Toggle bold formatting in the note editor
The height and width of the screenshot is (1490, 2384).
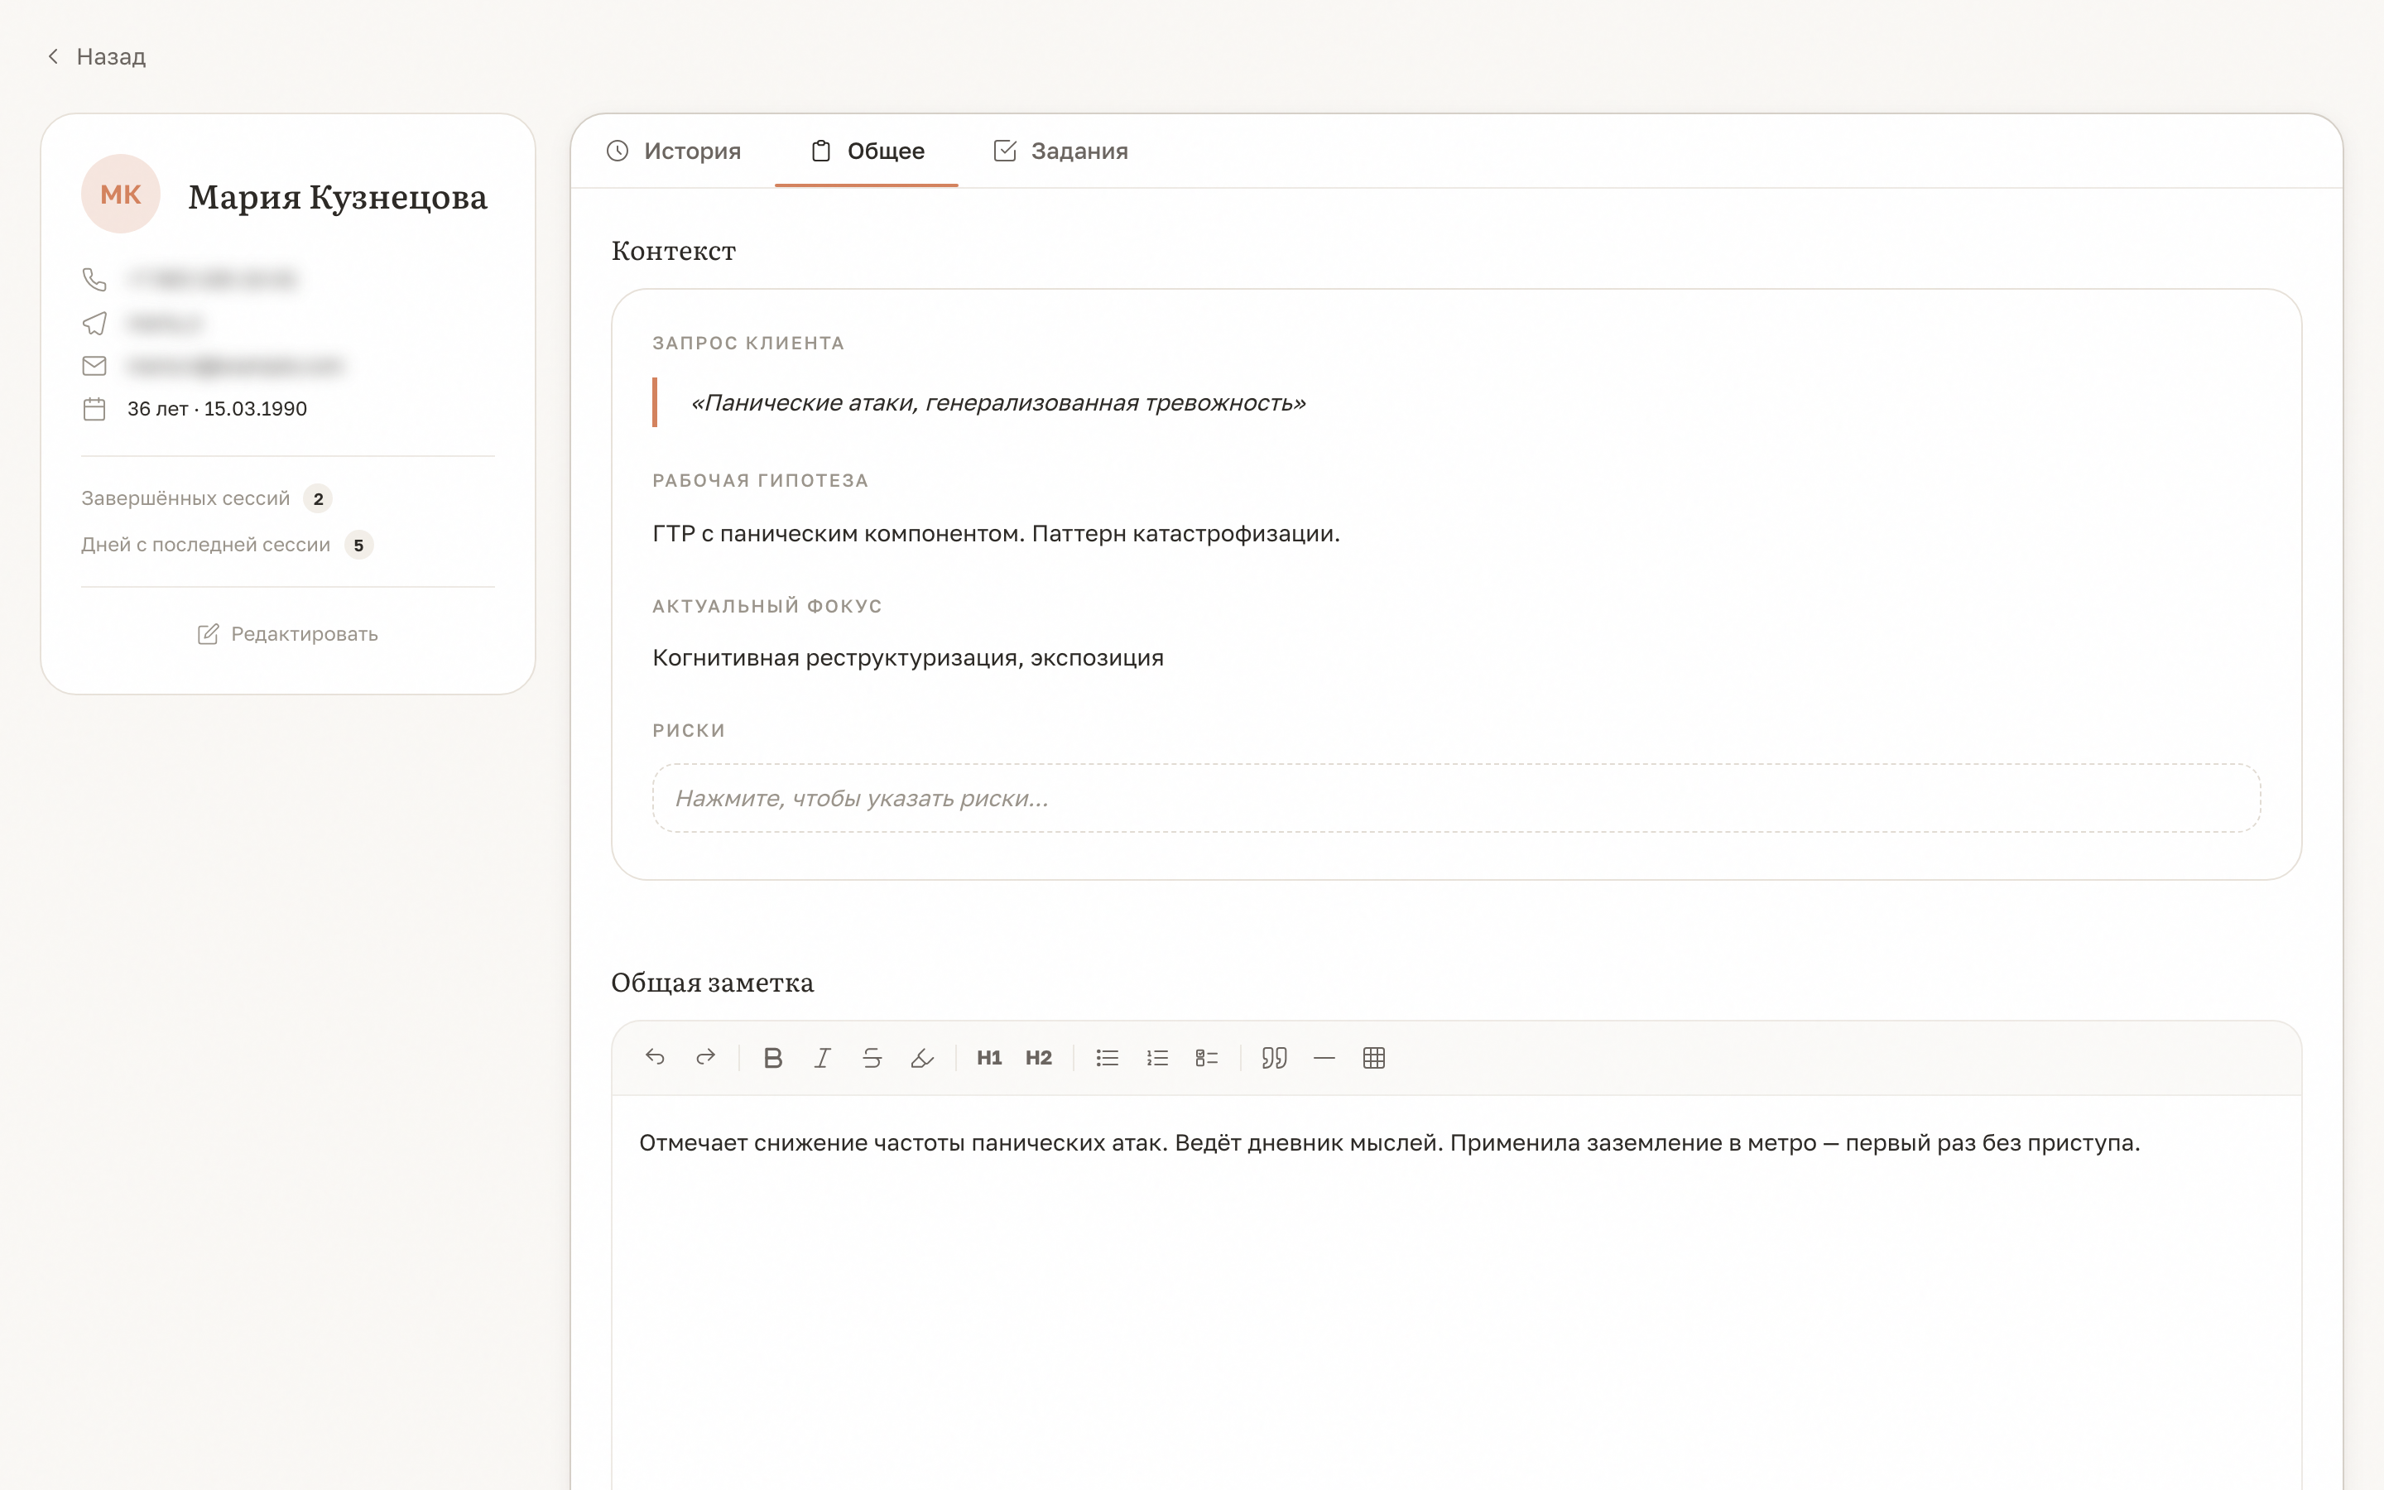[773, 1057]
